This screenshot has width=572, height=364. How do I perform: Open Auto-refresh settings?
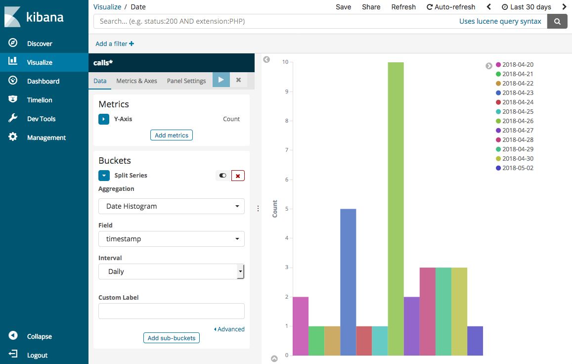pos(450,7)
